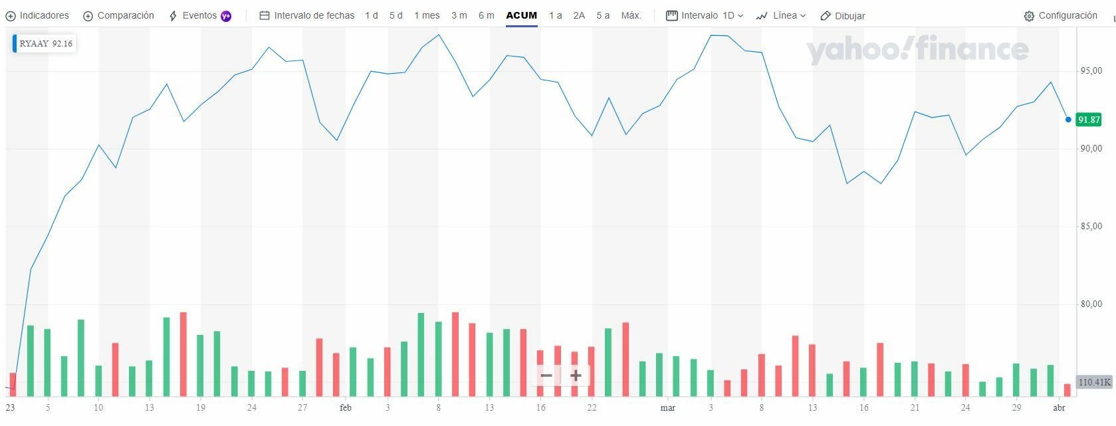Viewport: 1116px width, 426px height.
Task: Click the purple Yahoo Plus badge
Action: coord(226,16)
